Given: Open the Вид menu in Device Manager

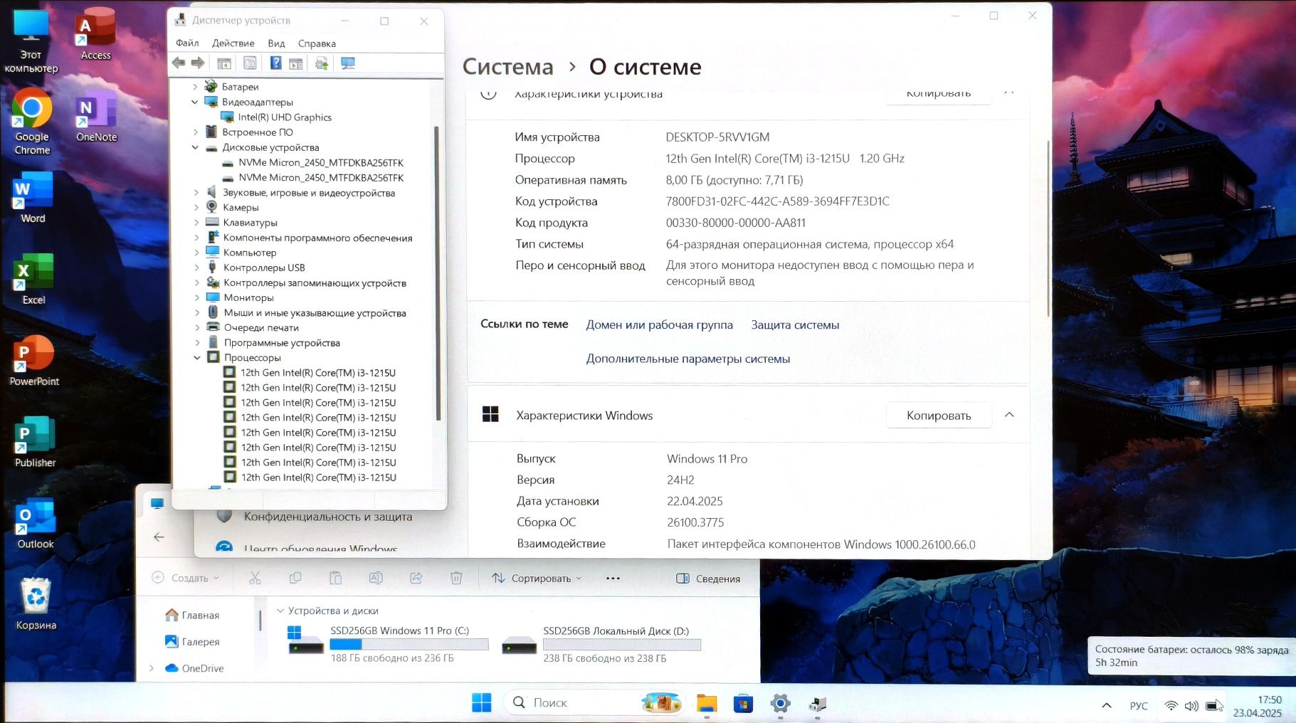Looking at the screenshot, I should tap(276, 43).
